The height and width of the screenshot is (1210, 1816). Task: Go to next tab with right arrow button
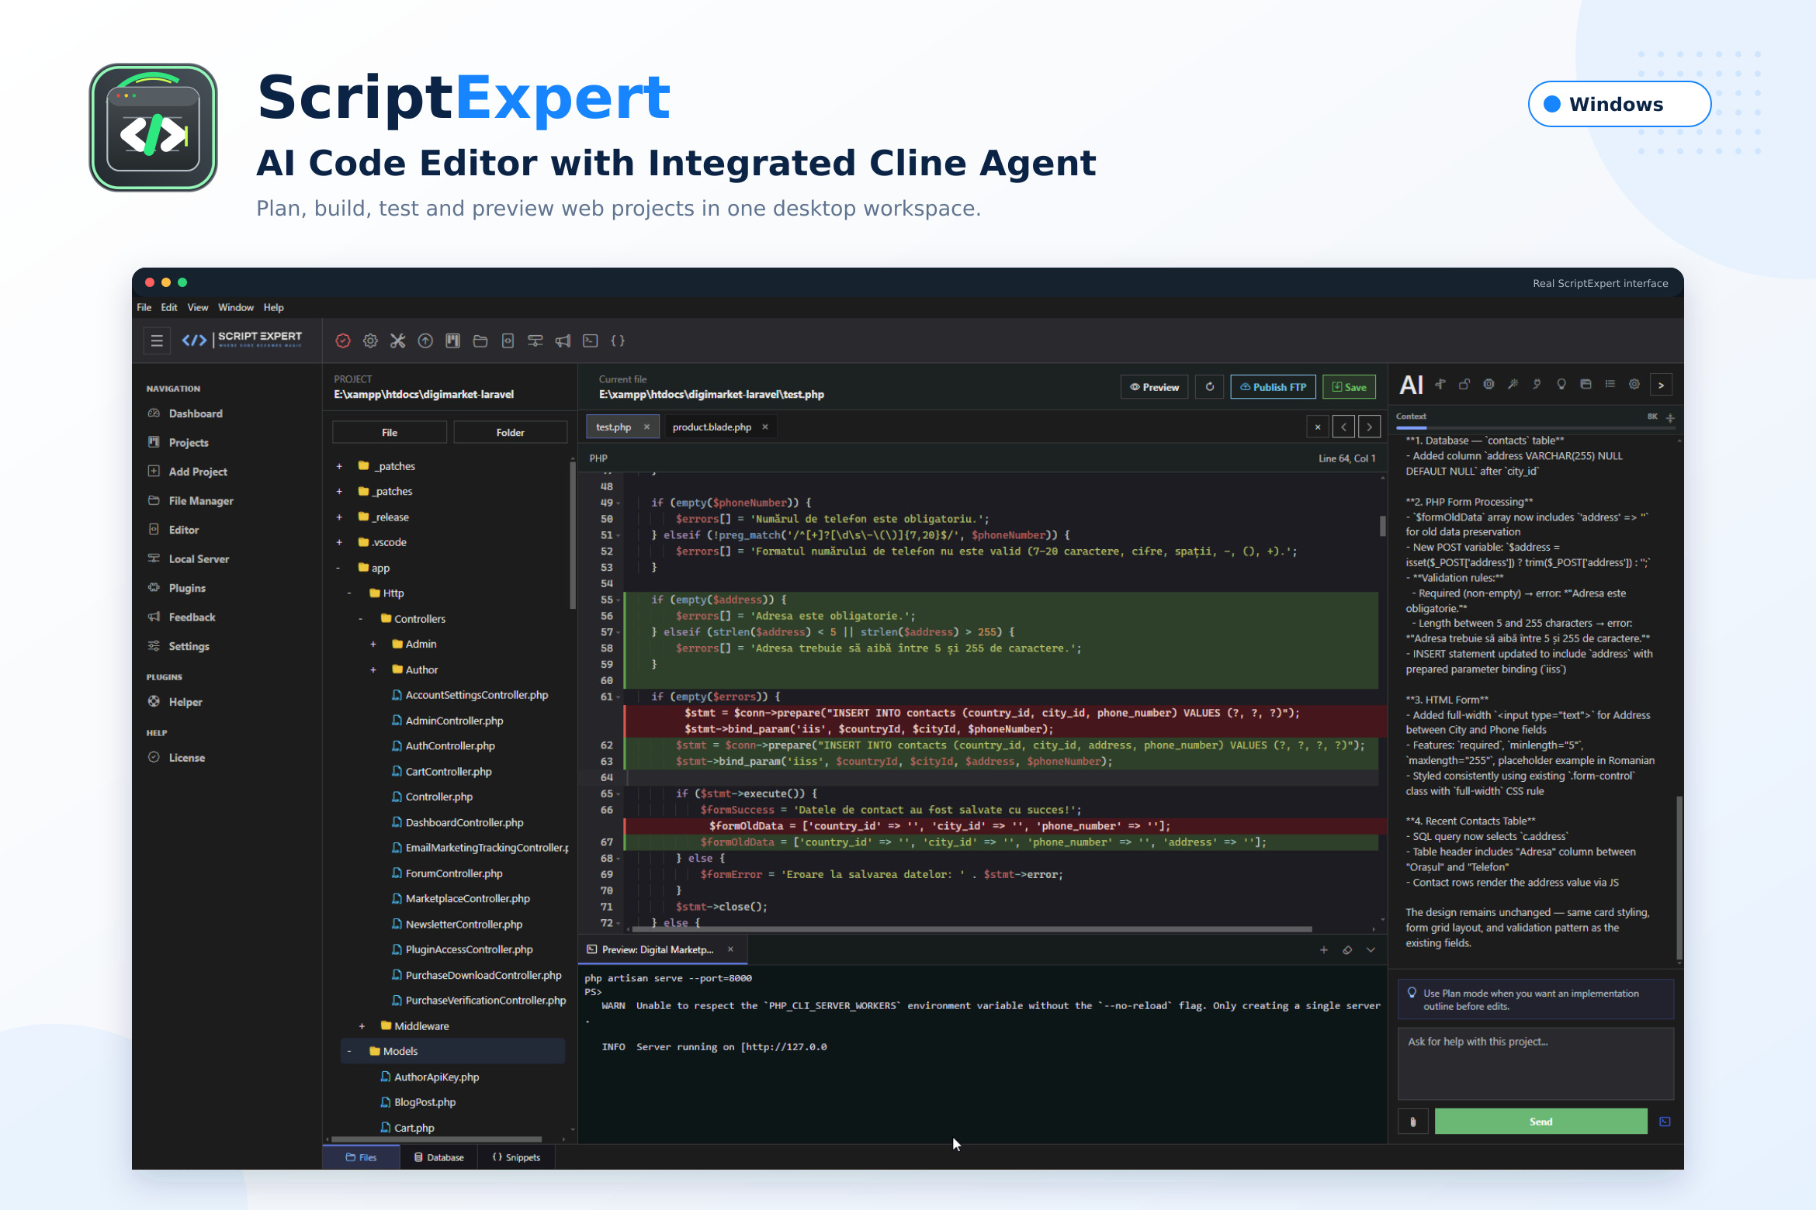click(1370, 427)
